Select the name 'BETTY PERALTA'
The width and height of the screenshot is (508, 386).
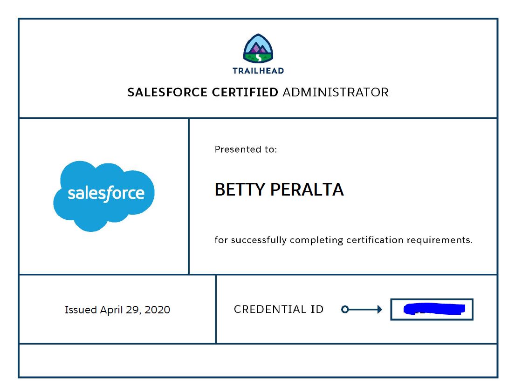coord(279,190)
